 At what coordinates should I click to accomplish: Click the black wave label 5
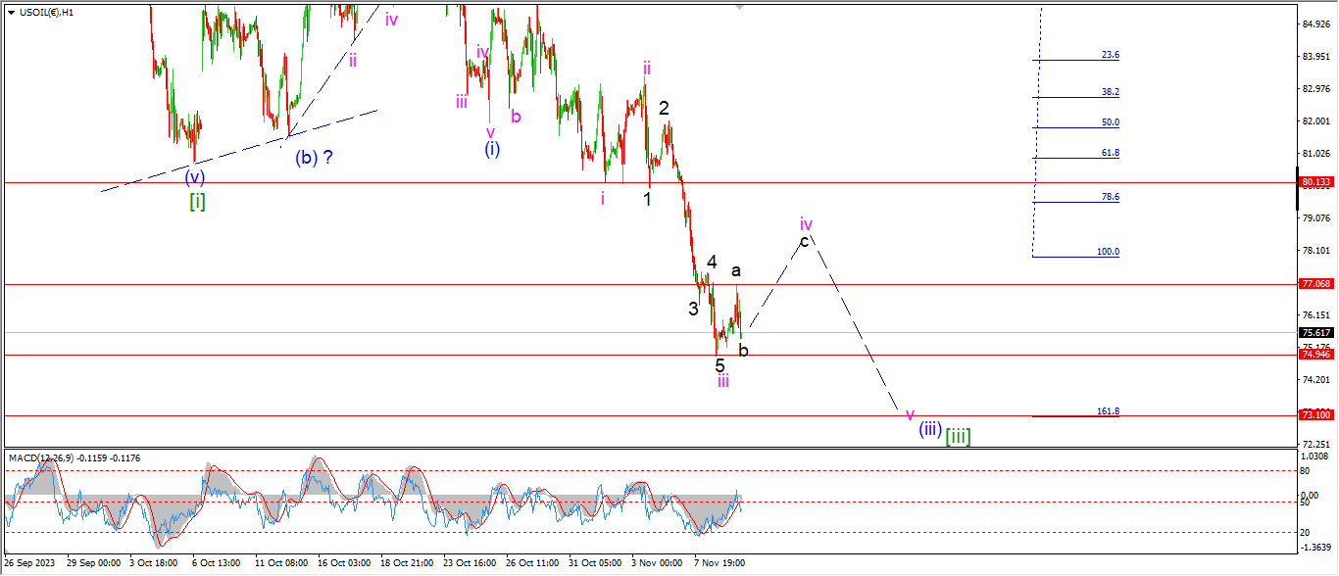point(719,365)
